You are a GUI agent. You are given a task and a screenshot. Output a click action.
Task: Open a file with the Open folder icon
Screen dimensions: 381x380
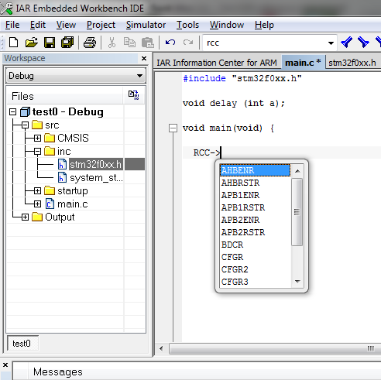(x=32, y=43)
